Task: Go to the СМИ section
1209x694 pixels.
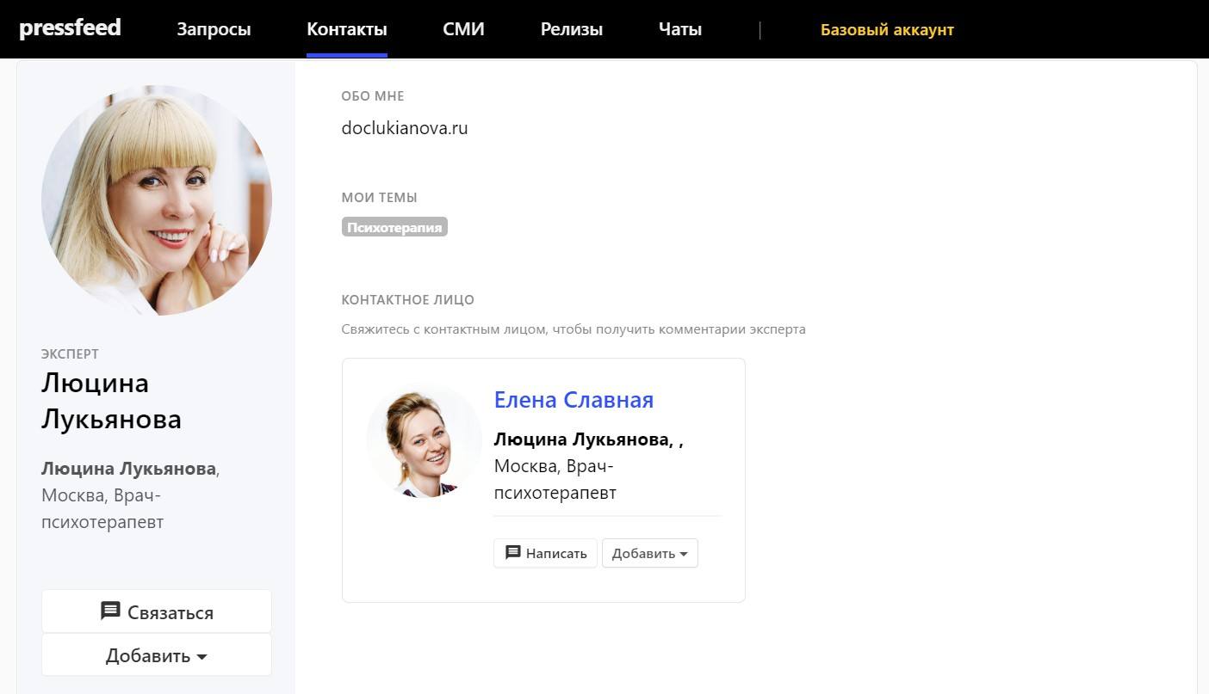Action: pos(463,29)
